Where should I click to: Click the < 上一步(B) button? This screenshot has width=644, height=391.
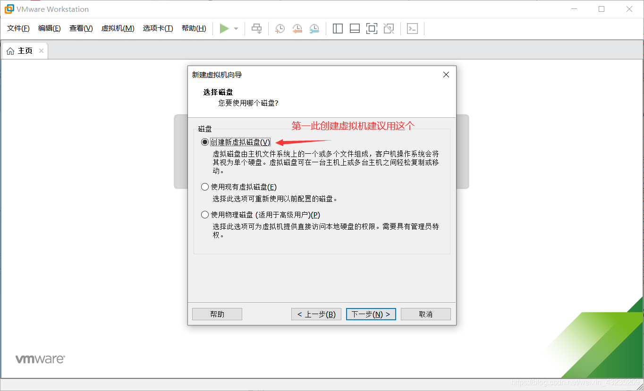pyautogui.click(x=316, y=314)
